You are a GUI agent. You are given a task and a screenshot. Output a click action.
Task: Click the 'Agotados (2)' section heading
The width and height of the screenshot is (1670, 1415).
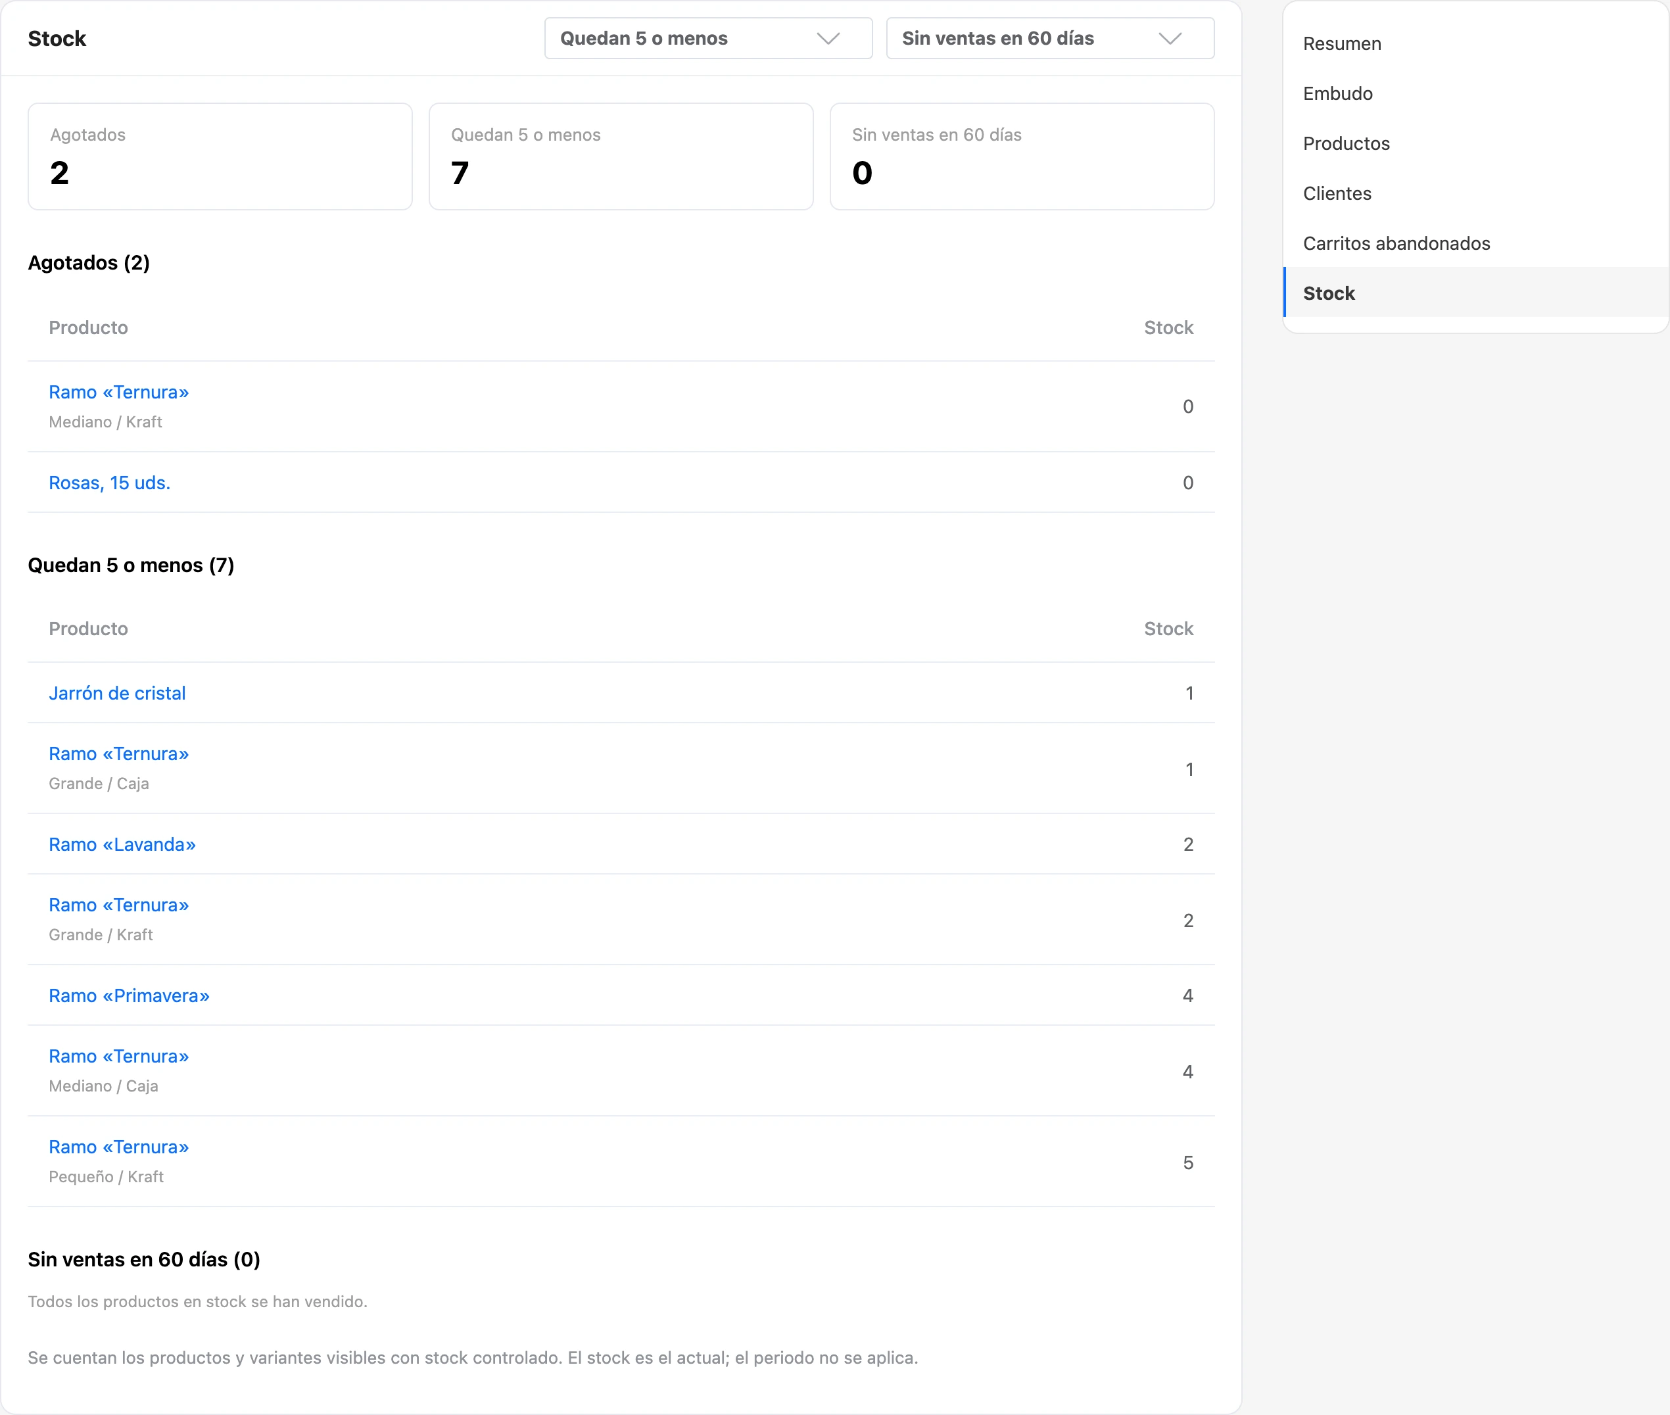(x=89, y=263)
